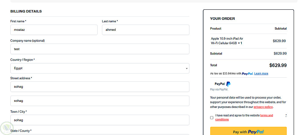This screenshot has height=135, width=305.
Task: Select the PayPal payment method label
Action: coord(220,84)
